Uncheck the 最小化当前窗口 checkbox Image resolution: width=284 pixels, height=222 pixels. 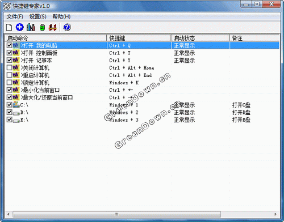9,89
